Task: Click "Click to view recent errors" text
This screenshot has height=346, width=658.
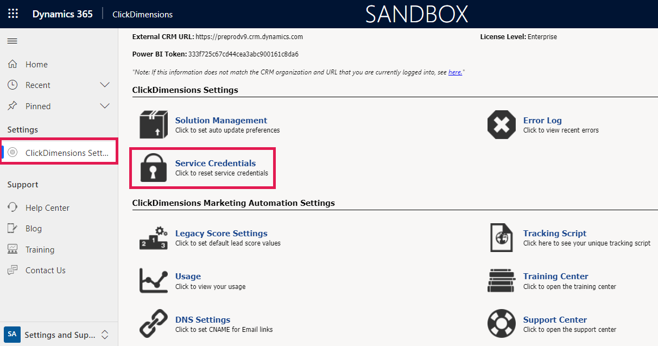Action: click(x=561, y=130)
